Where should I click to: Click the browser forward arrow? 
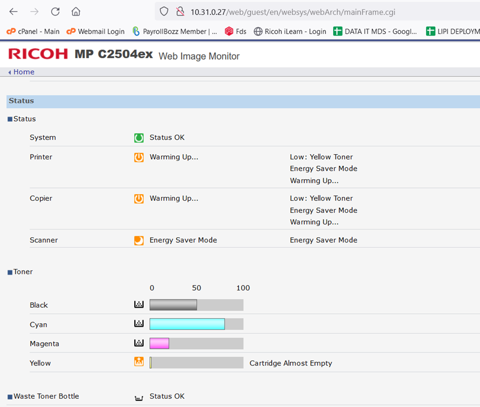coord(34,12)
